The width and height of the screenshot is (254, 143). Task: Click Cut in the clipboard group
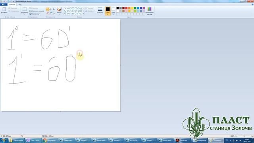click(x=13, y=8)
